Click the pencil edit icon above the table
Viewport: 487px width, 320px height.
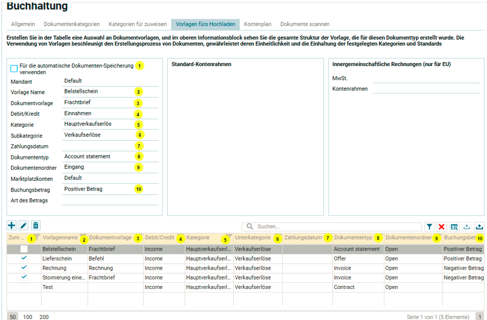[23, 226]
